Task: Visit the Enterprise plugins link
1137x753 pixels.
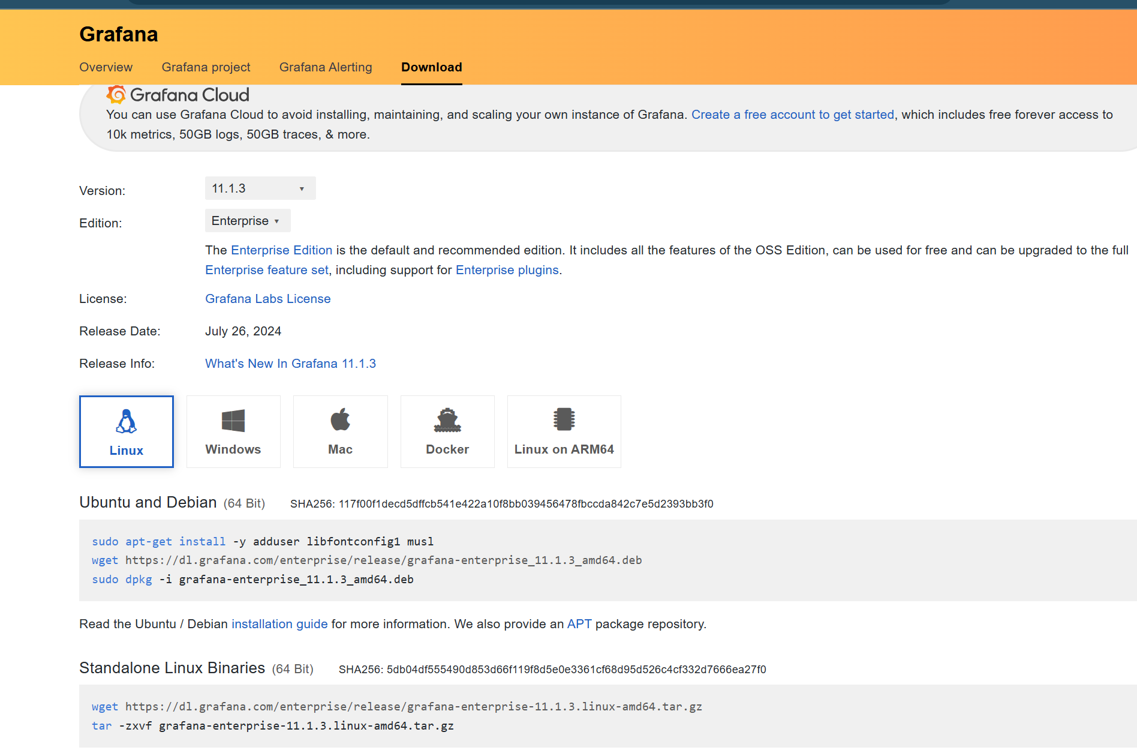Action: (507, 270)
